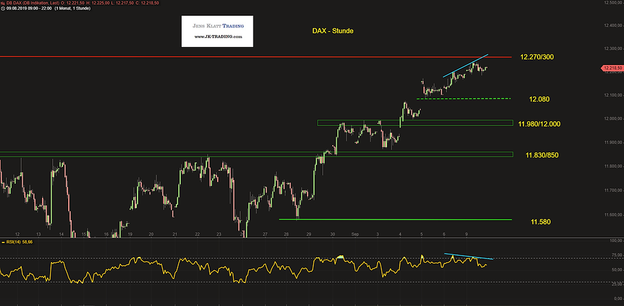Select the DB DAX (DB Indikation, Last) title
This screenshot has width=624, height=306.
pyautogui.click(x=33, y=3)
